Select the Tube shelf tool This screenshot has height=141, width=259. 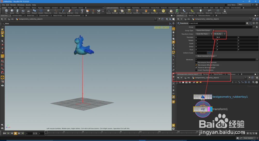(x=17, y=12)
